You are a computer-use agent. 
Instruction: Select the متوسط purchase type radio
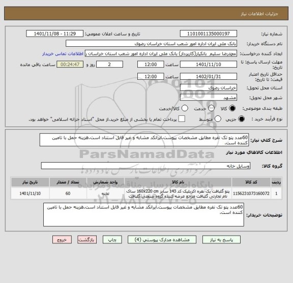(218, 119)
